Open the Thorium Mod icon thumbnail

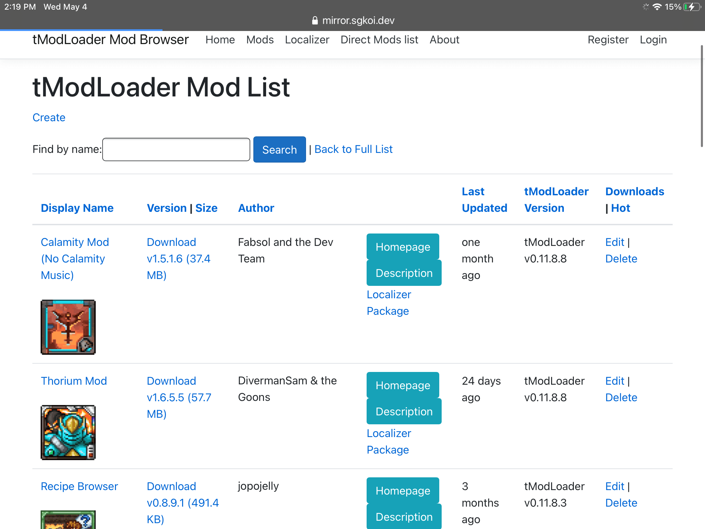(x=68, y=433)
